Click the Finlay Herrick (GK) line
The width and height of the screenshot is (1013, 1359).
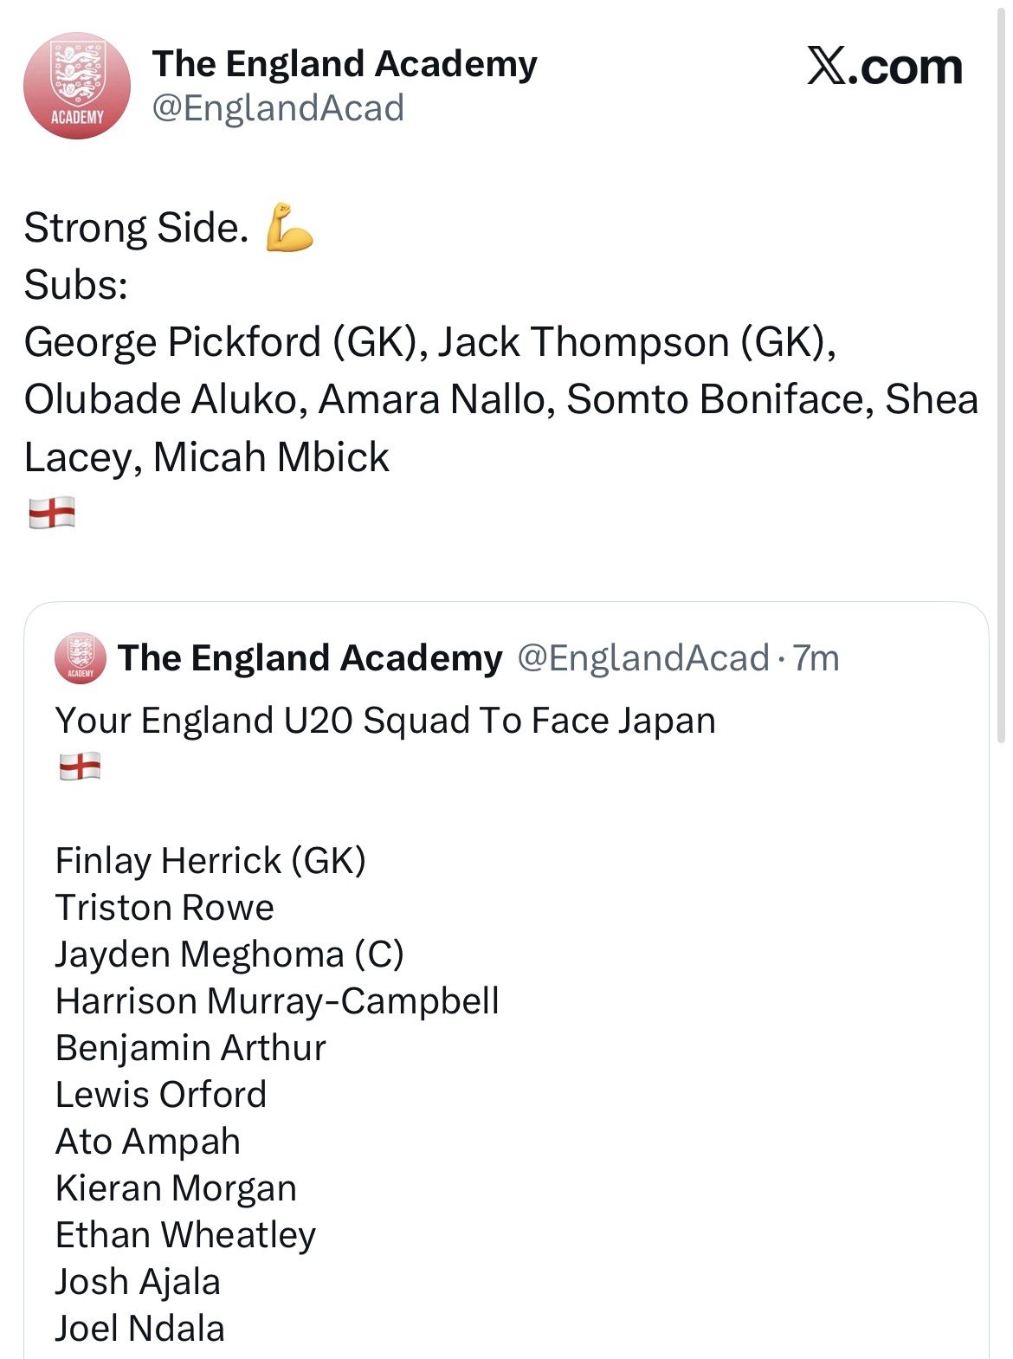point(210,861)
